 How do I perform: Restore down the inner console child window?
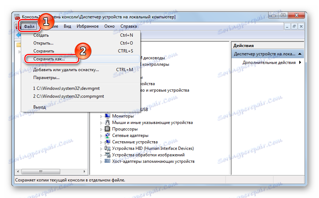(x=294, y=26)
